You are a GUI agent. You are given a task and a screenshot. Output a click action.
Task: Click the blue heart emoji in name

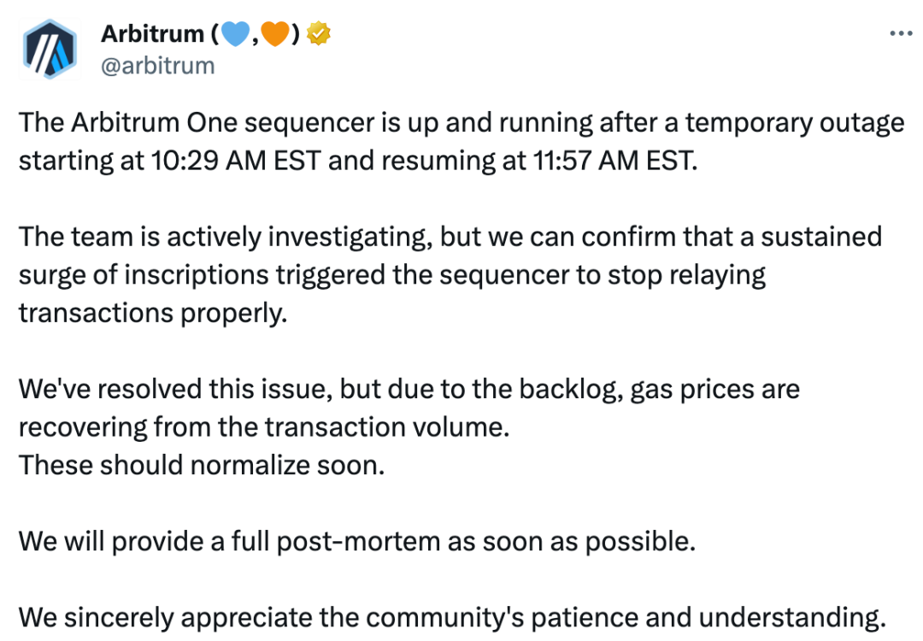232,34
